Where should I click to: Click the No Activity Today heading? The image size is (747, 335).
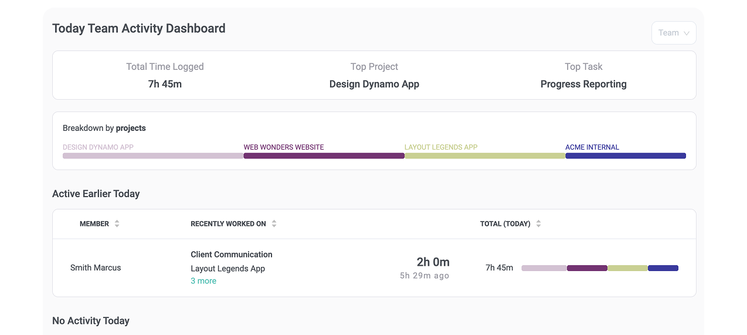[91, 321]
